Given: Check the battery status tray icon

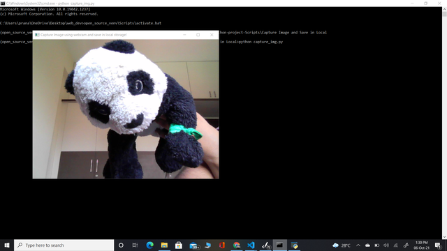Looking at the screenshot, I should click(377, 245).
